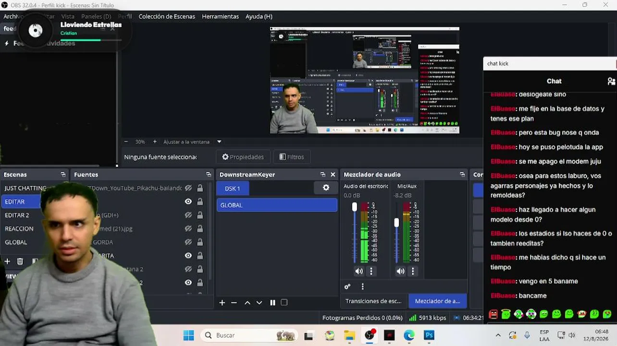Click the DownstreamKeyer pause icon
This screenshot has width=617, height=346.
pyautogui.click(x=272, y=303)
